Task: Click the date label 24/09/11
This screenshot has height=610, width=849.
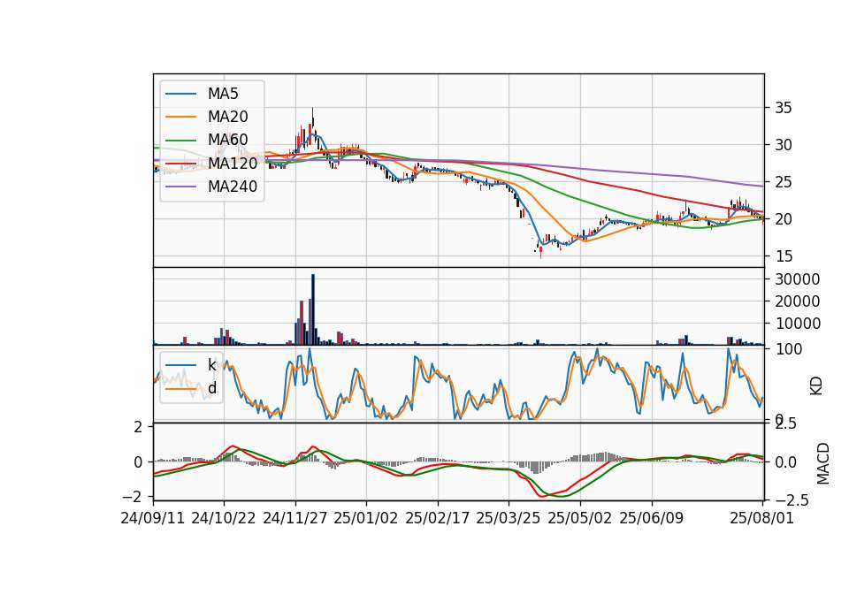Action: [x=153, y=518]
